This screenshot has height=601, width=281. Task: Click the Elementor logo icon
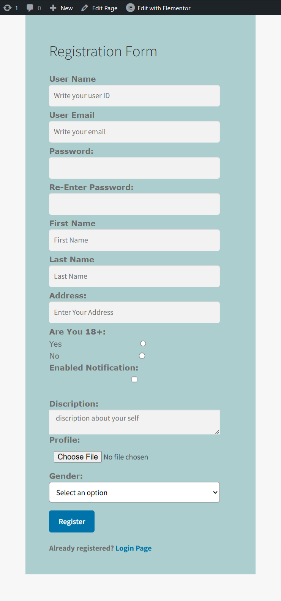point(130,8)
